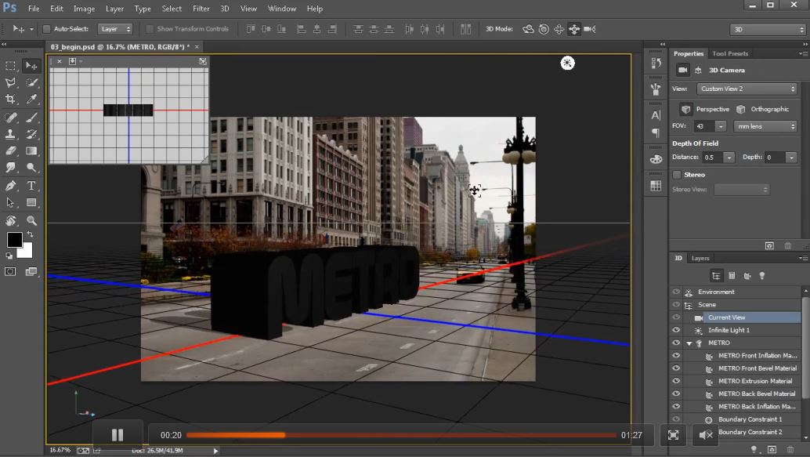The width and height of the screenshot is (810, 457).
Task: Select the Rectangular Marquee tool
Action: tap(10, 66)
